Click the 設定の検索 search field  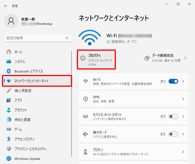38,38
